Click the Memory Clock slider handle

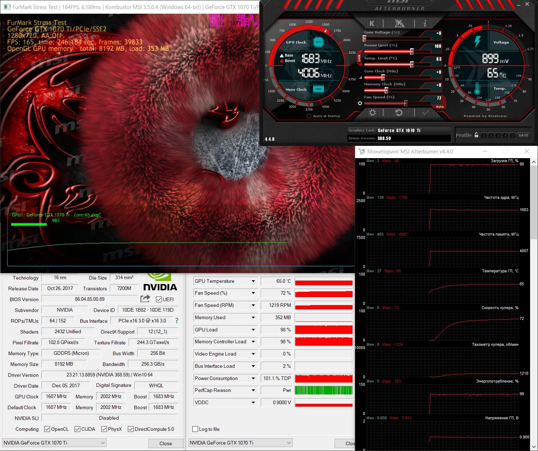click(386, 90)
